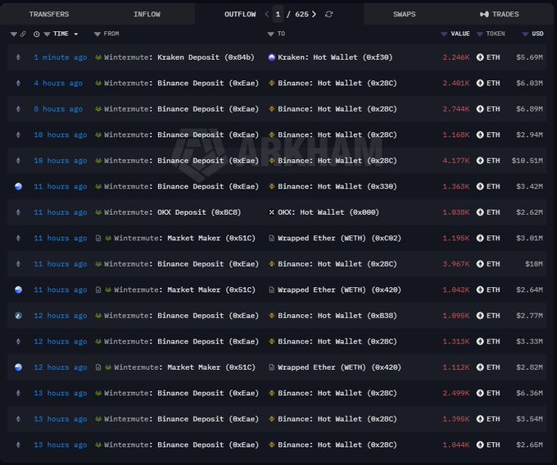The width and height of the screenshot is (557, 465).
Task: Open the Time column filter
Action: (x=47, y=34)
